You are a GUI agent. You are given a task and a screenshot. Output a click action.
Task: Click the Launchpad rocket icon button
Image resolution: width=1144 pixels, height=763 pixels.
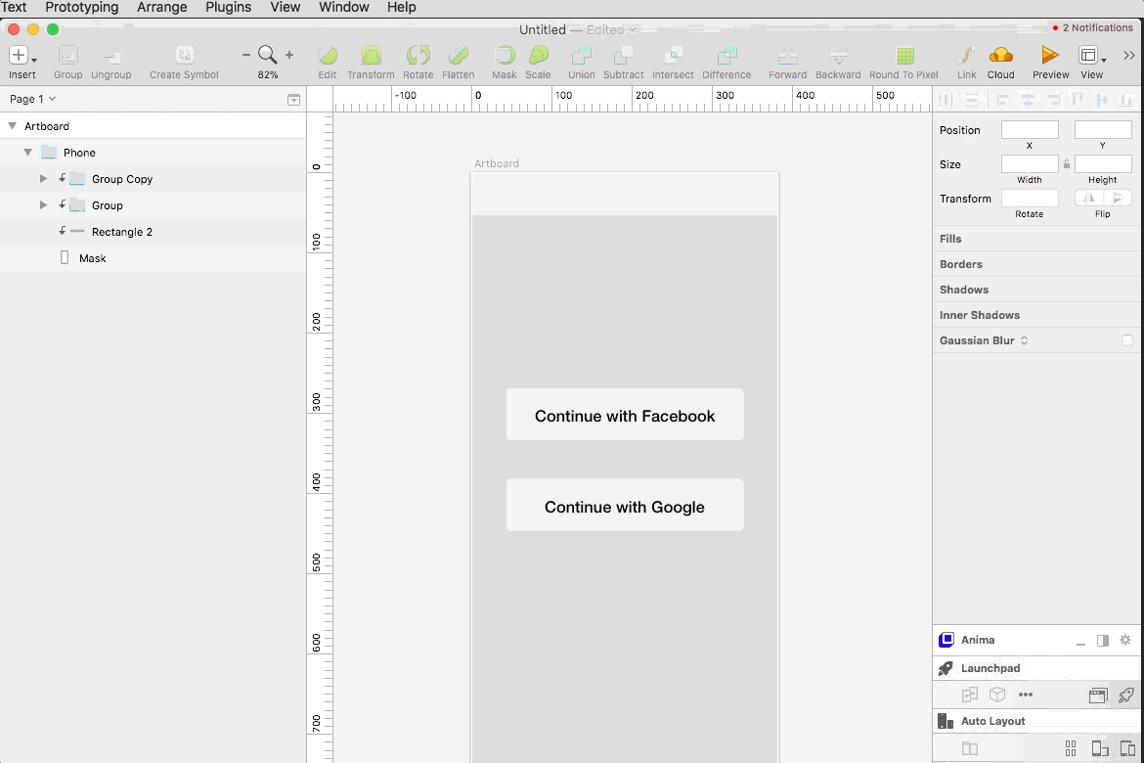point(1126,696)
